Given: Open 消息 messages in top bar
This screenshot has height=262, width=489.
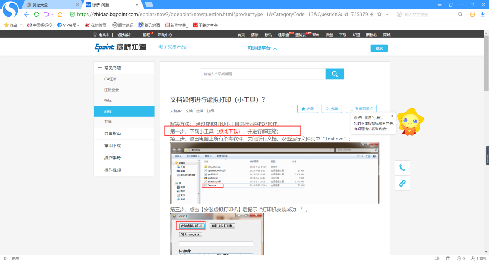Looking at the screenshot, I should pos(147,35).
